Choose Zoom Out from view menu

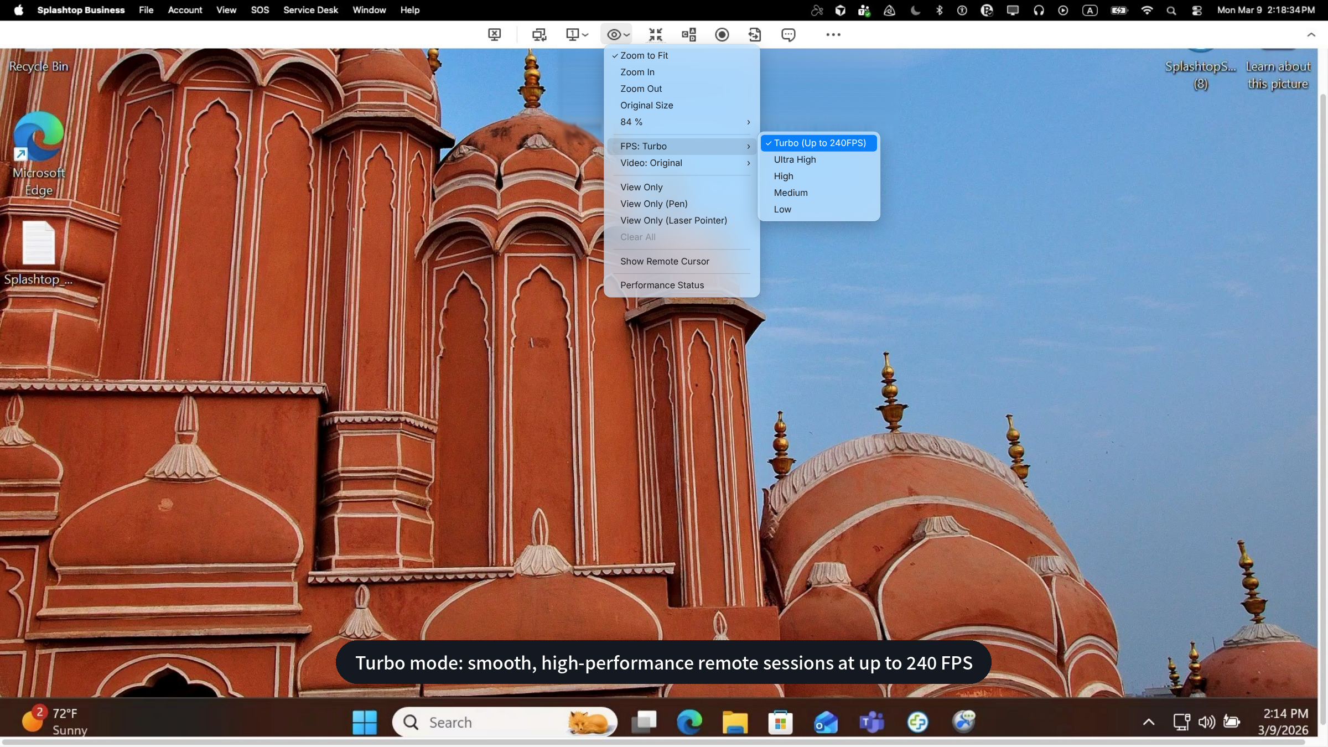pos(682,89)
